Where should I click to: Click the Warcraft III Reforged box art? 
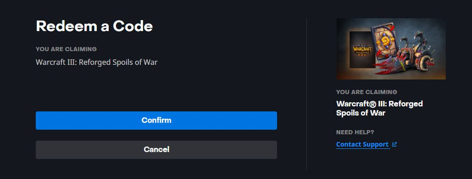[x=362, y=49]
